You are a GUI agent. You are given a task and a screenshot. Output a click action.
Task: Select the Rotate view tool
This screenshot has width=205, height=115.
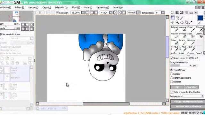182,22
